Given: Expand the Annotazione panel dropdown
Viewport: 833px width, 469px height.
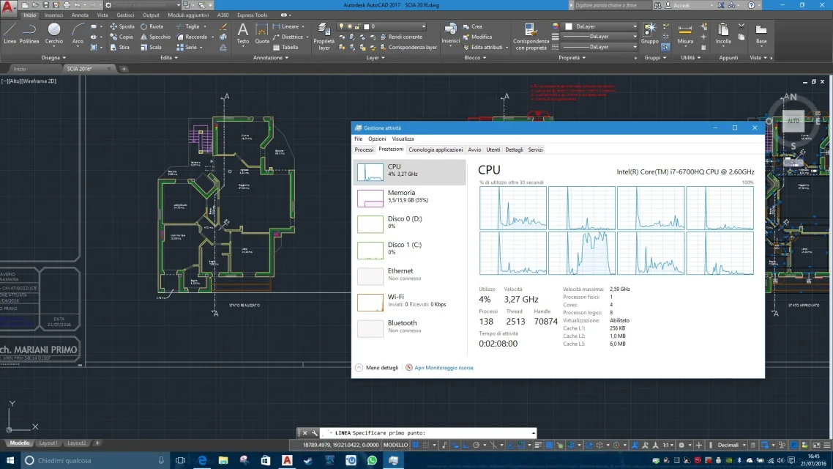Looking at the screenshot, I should 270,57.
